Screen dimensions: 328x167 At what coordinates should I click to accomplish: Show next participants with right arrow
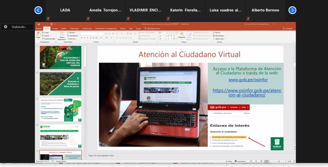[x=292, y=10]
